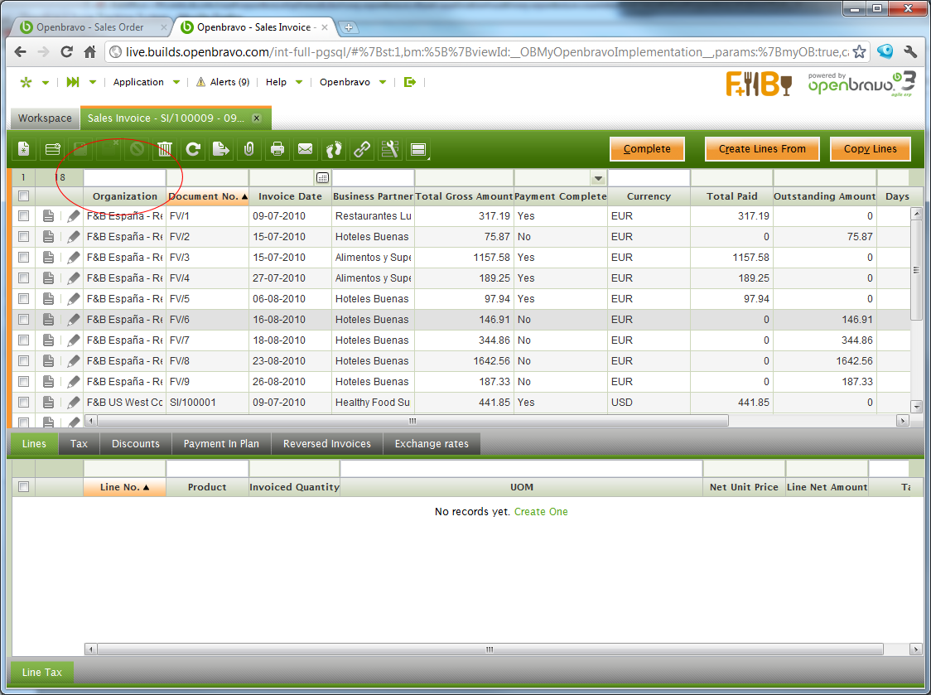Screen dimensions: 931x695
Task: Edit SI/100001 row with pencil icon
Action: click(74, 403)
